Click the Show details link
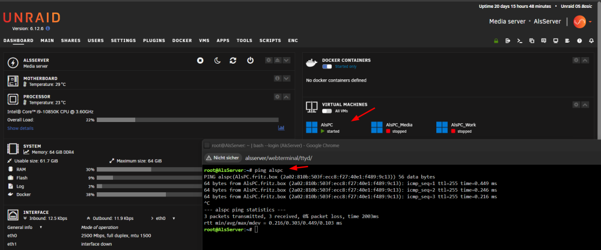The height and width of the screenshot is (250, 601). [x=20, y=129]
